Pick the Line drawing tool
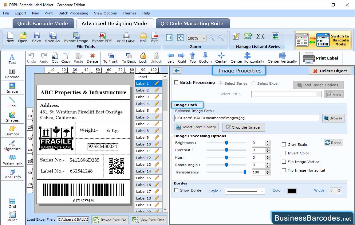This screenshot has width=355, height=225. 12,103
